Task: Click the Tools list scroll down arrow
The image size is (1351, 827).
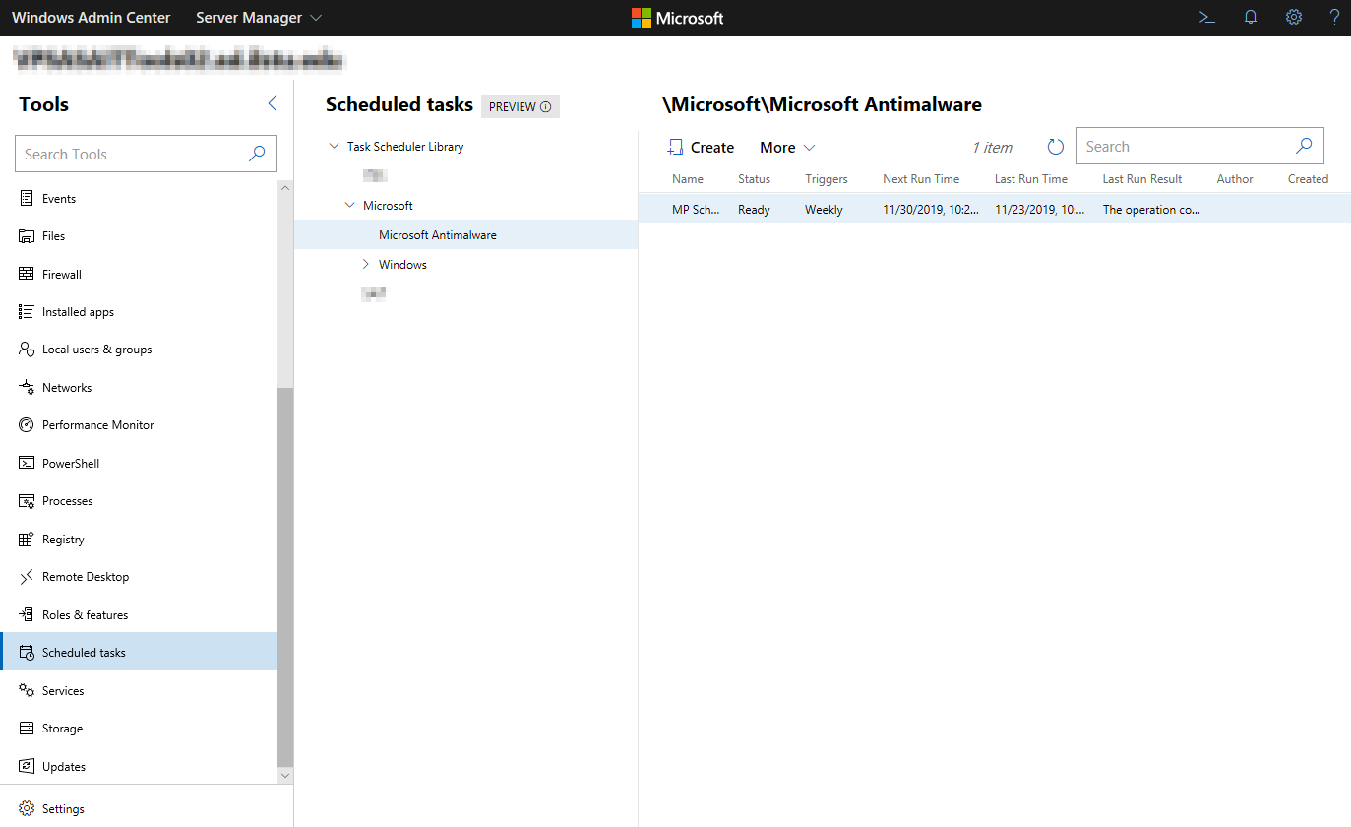Action: pos(285,776)
